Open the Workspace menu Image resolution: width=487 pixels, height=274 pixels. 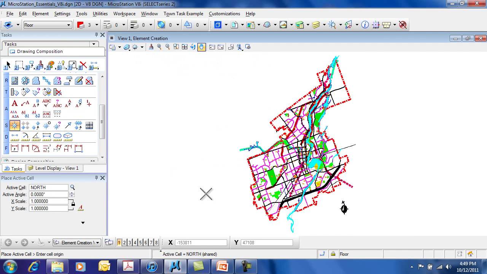point(124,14)
